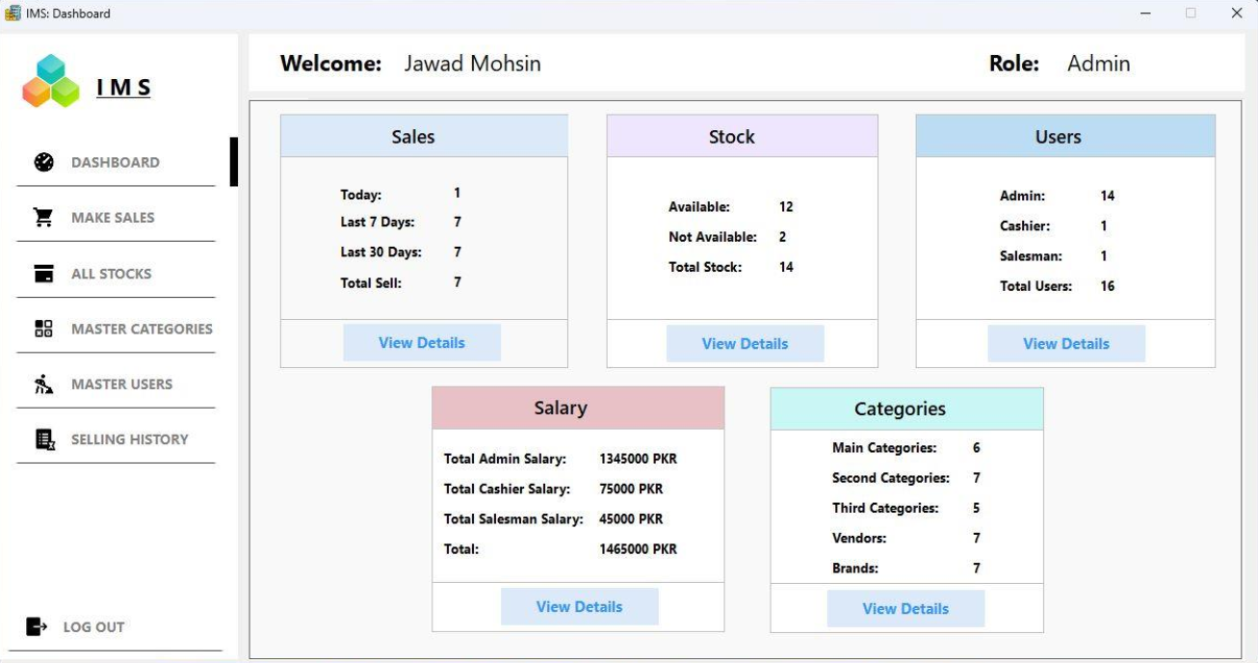Screen dimensions: 1258x663
Task: Click the IMS underlined title text
Action: click(x=123, y=88)
